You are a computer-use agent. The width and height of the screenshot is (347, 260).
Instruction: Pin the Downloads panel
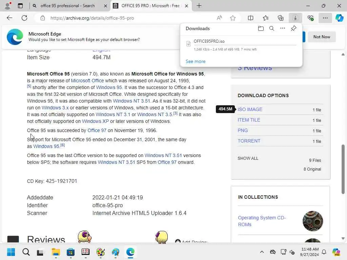coord(293,28)
